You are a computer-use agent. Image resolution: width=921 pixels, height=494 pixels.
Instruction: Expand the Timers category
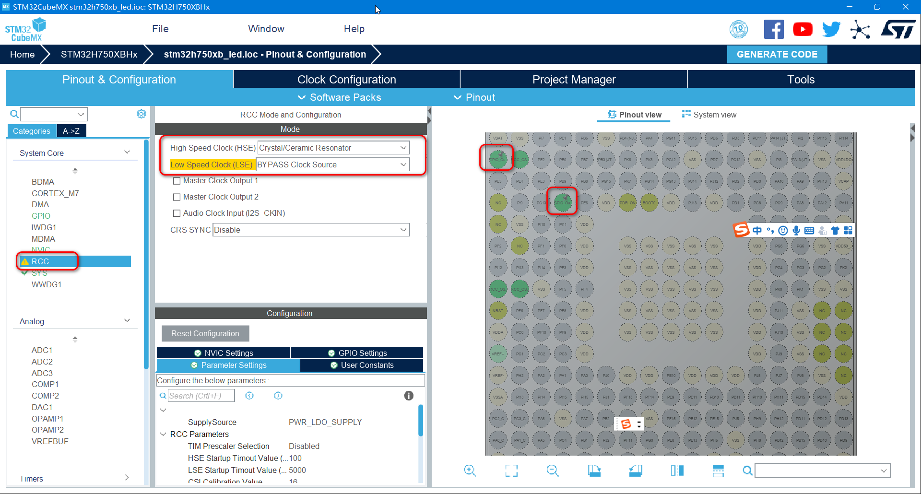pos(127,478)
